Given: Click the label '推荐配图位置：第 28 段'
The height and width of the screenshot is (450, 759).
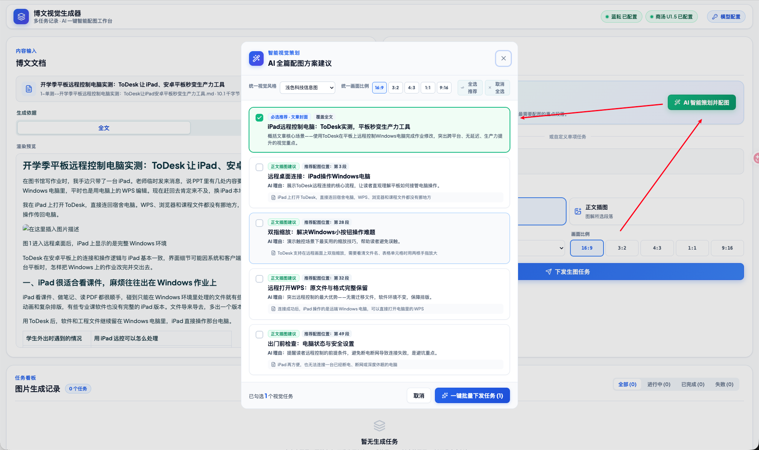Looking at the screenshot, I should click(x=326, y=222).
